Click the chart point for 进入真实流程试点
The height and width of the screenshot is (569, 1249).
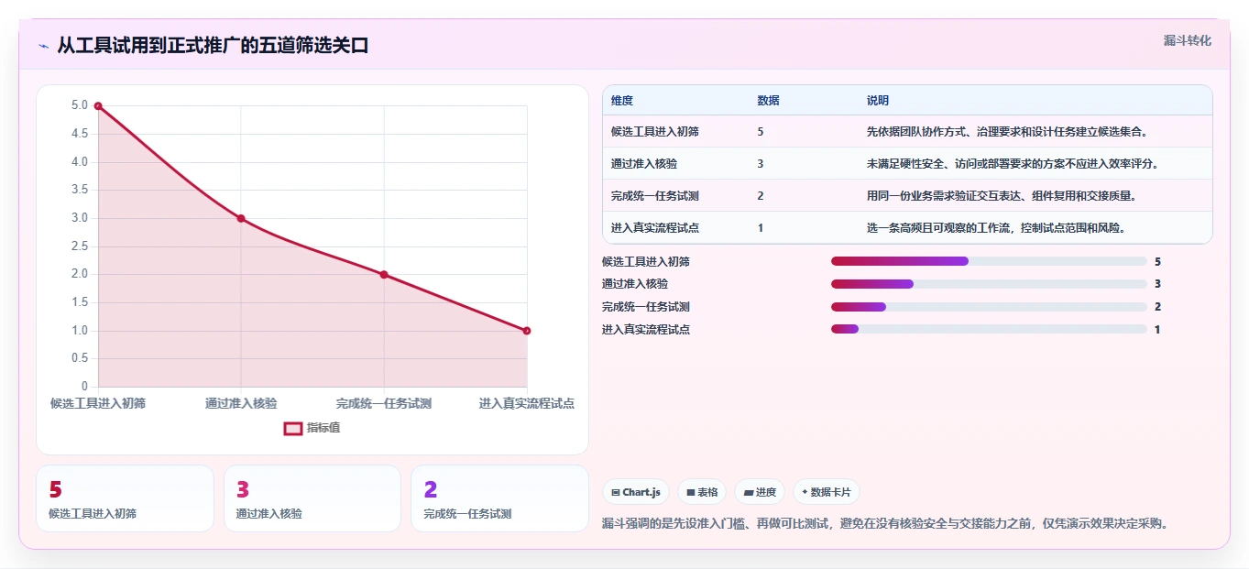pos(527,331)
